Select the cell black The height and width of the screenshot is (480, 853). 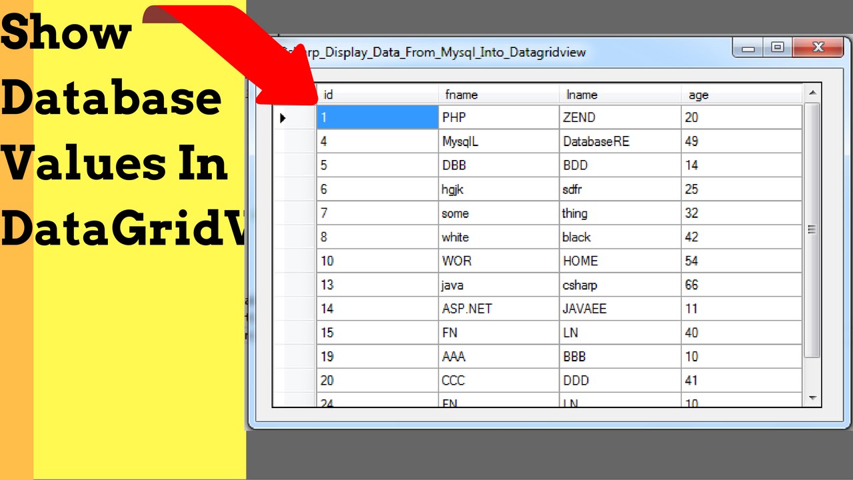(620, 237)
